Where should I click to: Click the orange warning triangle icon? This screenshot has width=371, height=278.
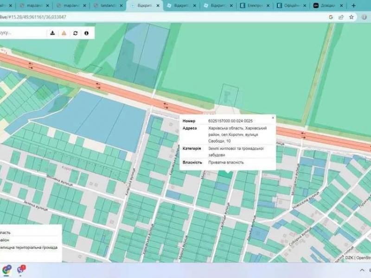[64, 33]
